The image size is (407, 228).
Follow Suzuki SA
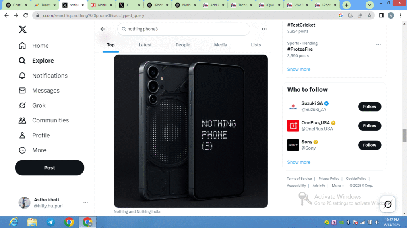pyautogui.click(x=370, y=106)
